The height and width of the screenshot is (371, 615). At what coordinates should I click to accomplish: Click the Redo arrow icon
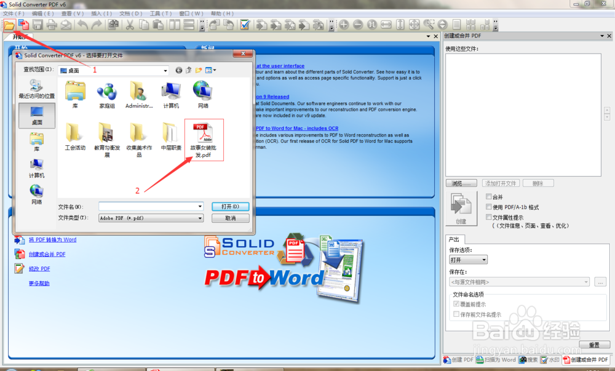pos(97,25)
